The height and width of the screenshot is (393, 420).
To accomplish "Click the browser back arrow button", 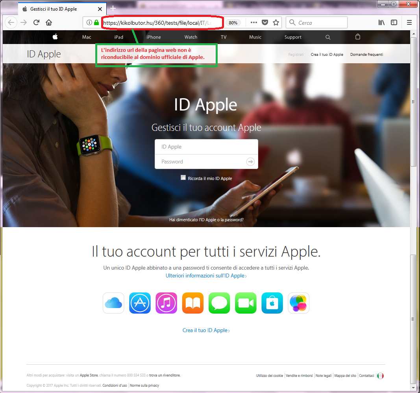I will [x=11, y=22].
